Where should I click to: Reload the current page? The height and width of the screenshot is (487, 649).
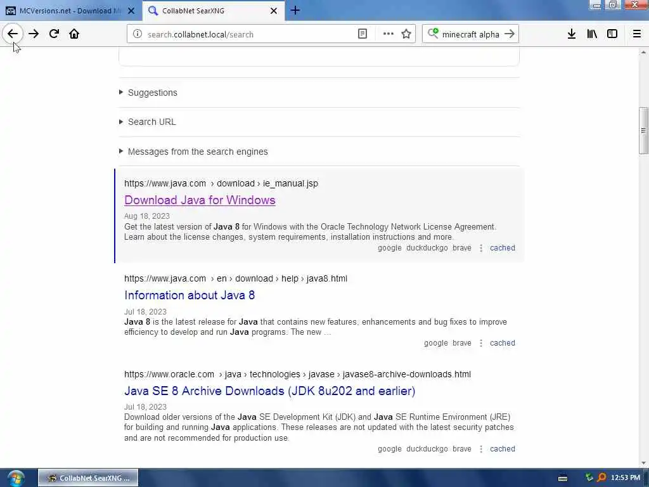tap(54, 34)
